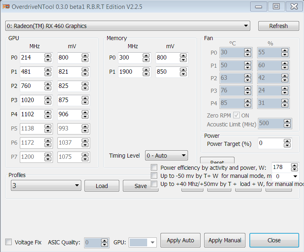Decrease GPU P2 MHz value 760
The image size is (304, 252).
point(48,88)
